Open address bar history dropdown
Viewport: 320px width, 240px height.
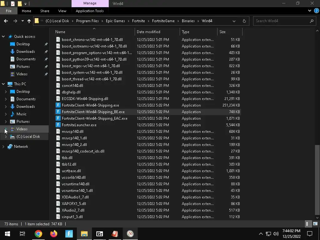[234, 21]
